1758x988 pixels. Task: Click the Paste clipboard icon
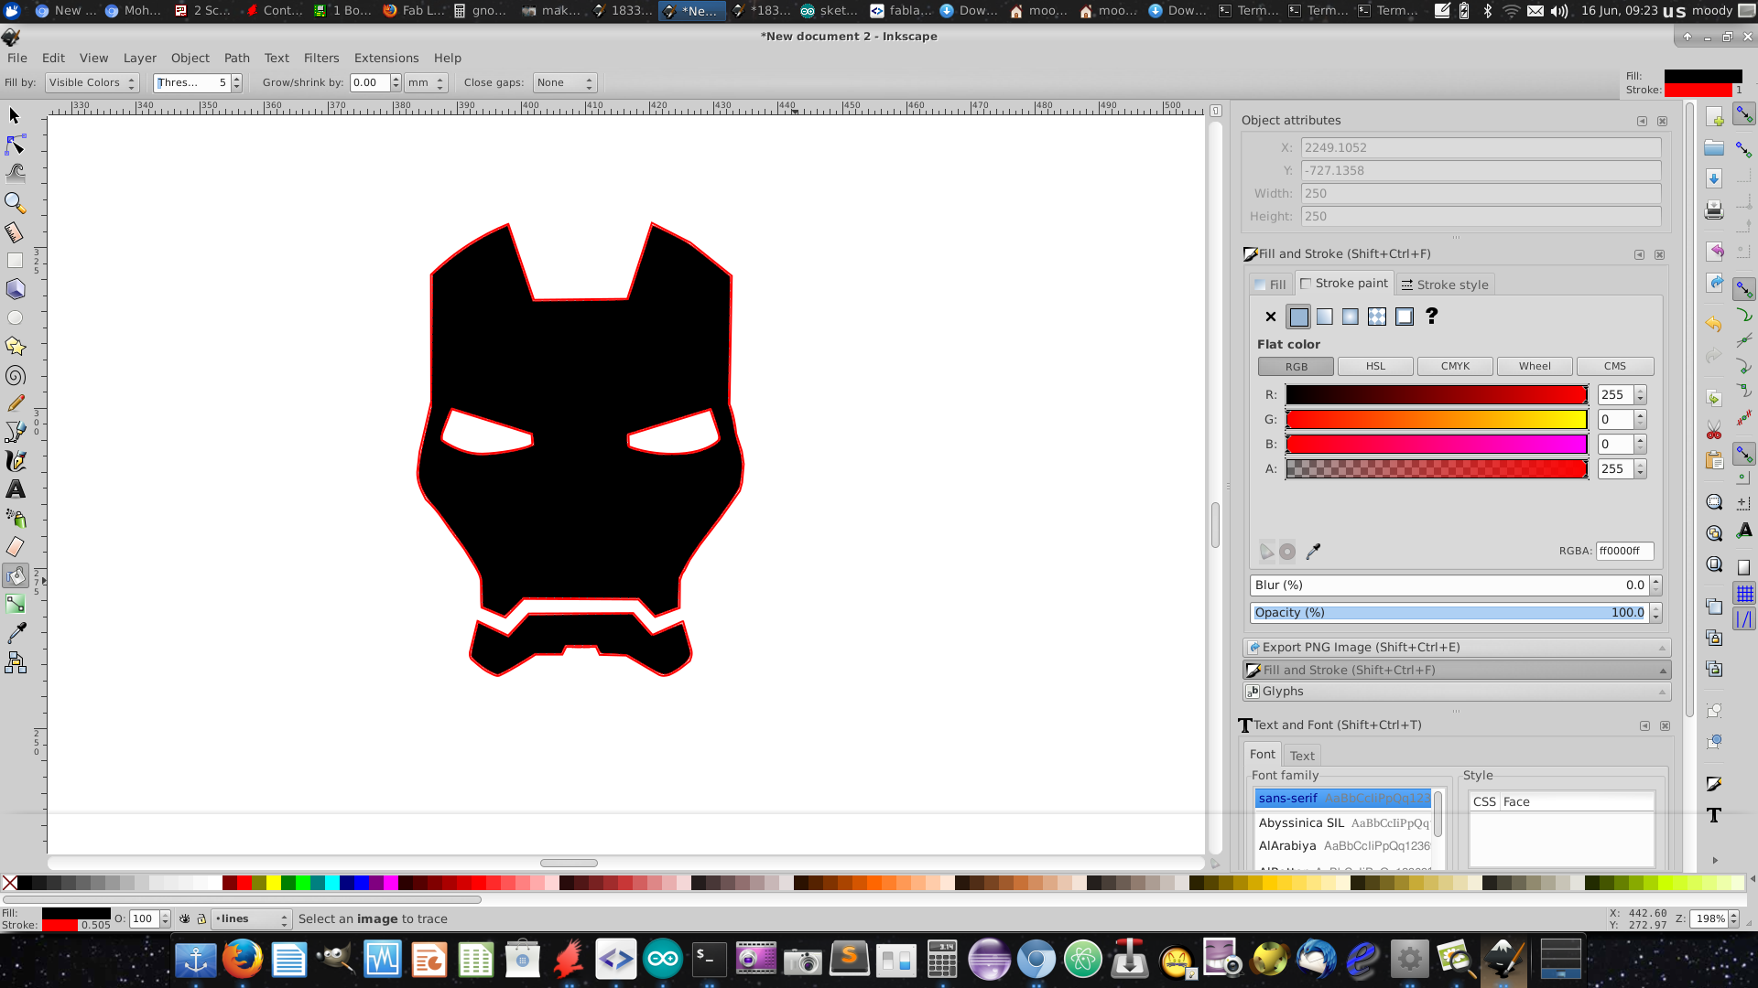[1714, 460]
